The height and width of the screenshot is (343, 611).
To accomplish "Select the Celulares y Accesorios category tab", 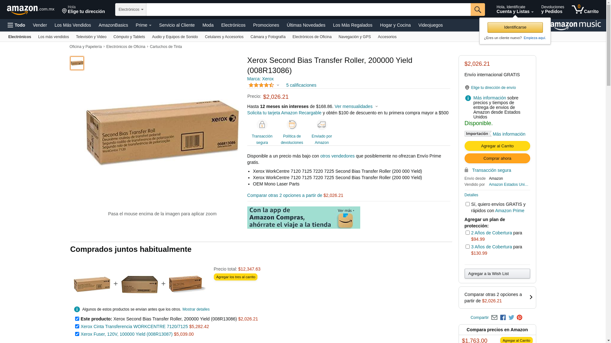I will click(x=224, y=37).
